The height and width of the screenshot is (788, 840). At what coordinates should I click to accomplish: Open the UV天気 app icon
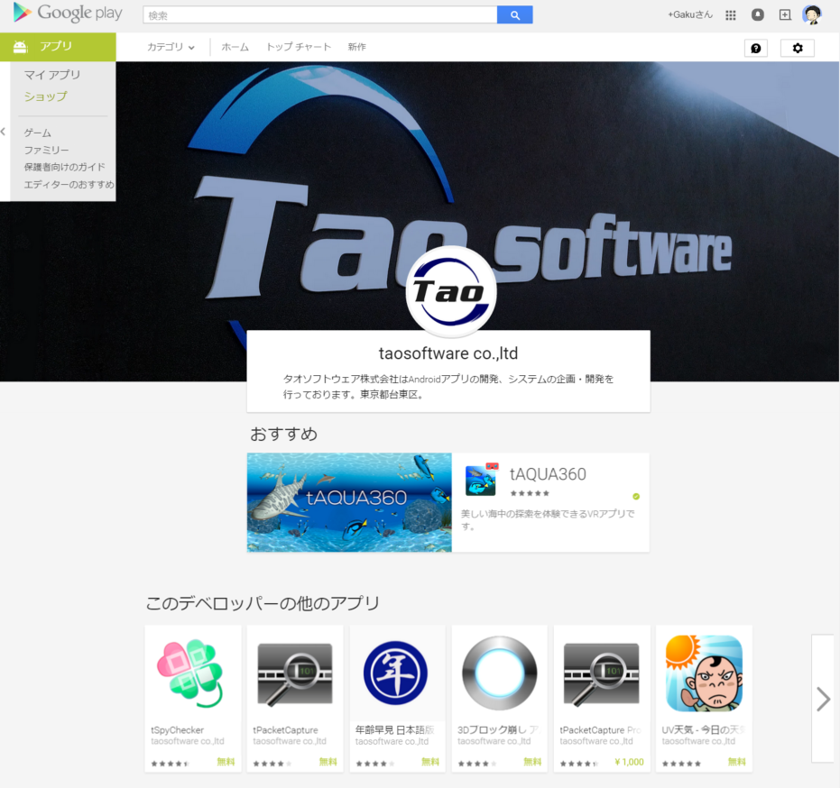(704, 673)
